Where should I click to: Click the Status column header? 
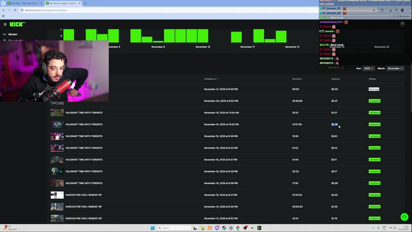[372, 79]
